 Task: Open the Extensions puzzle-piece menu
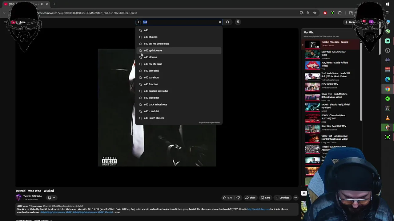coord(340,13)
